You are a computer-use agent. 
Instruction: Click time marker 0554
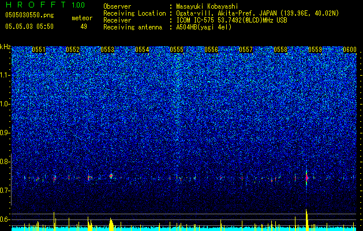142,50
